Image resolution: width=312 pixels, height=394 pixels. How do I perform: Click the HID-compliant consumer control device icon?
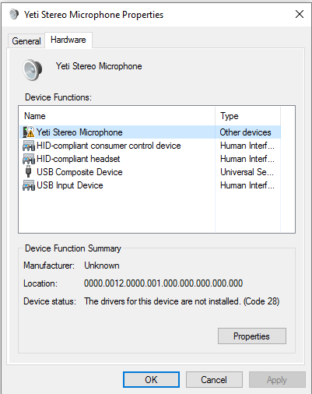coord(29,146)
